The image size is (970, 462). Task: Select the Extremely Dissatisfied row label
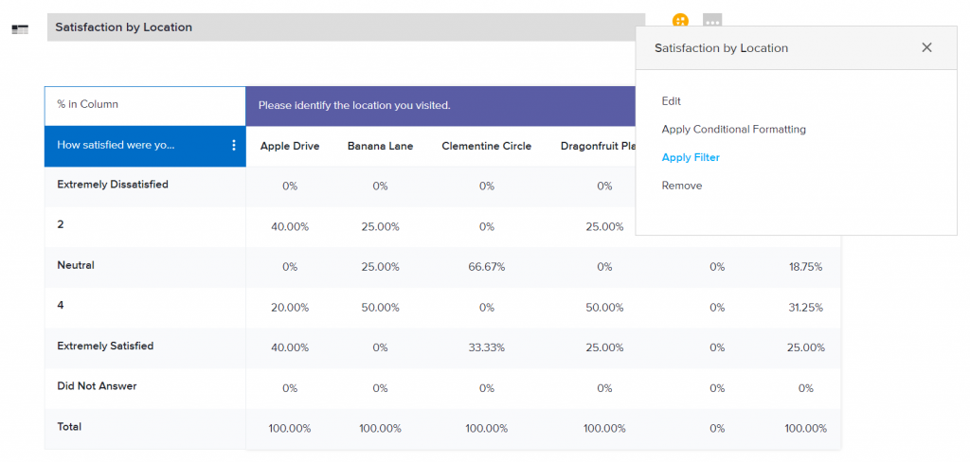[113, 185]
